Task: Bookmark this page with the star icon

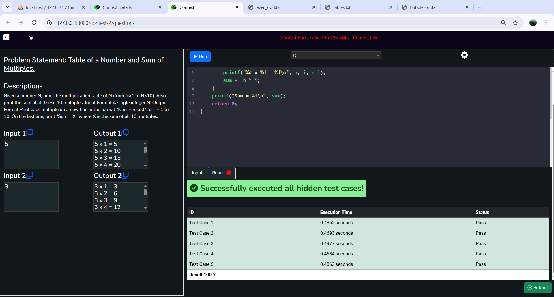Action: point(515,23)
